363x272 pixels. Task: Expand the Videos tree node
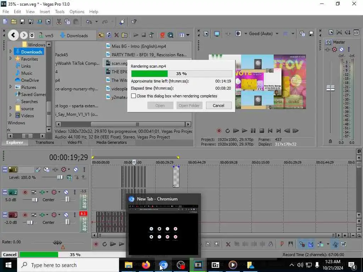pos(10,115)
